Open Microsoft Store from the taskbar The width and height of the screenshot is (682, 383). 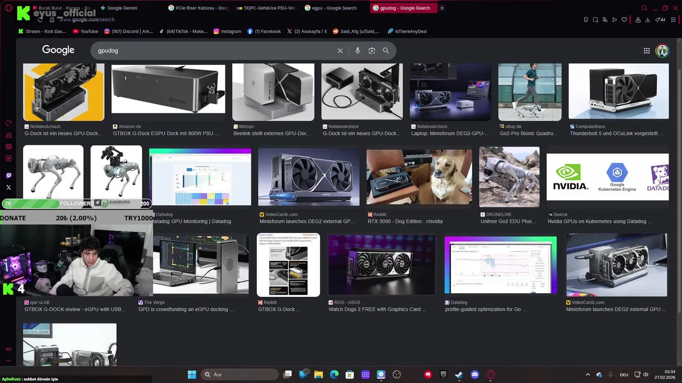pyautogui.click(x=350, y=374)
